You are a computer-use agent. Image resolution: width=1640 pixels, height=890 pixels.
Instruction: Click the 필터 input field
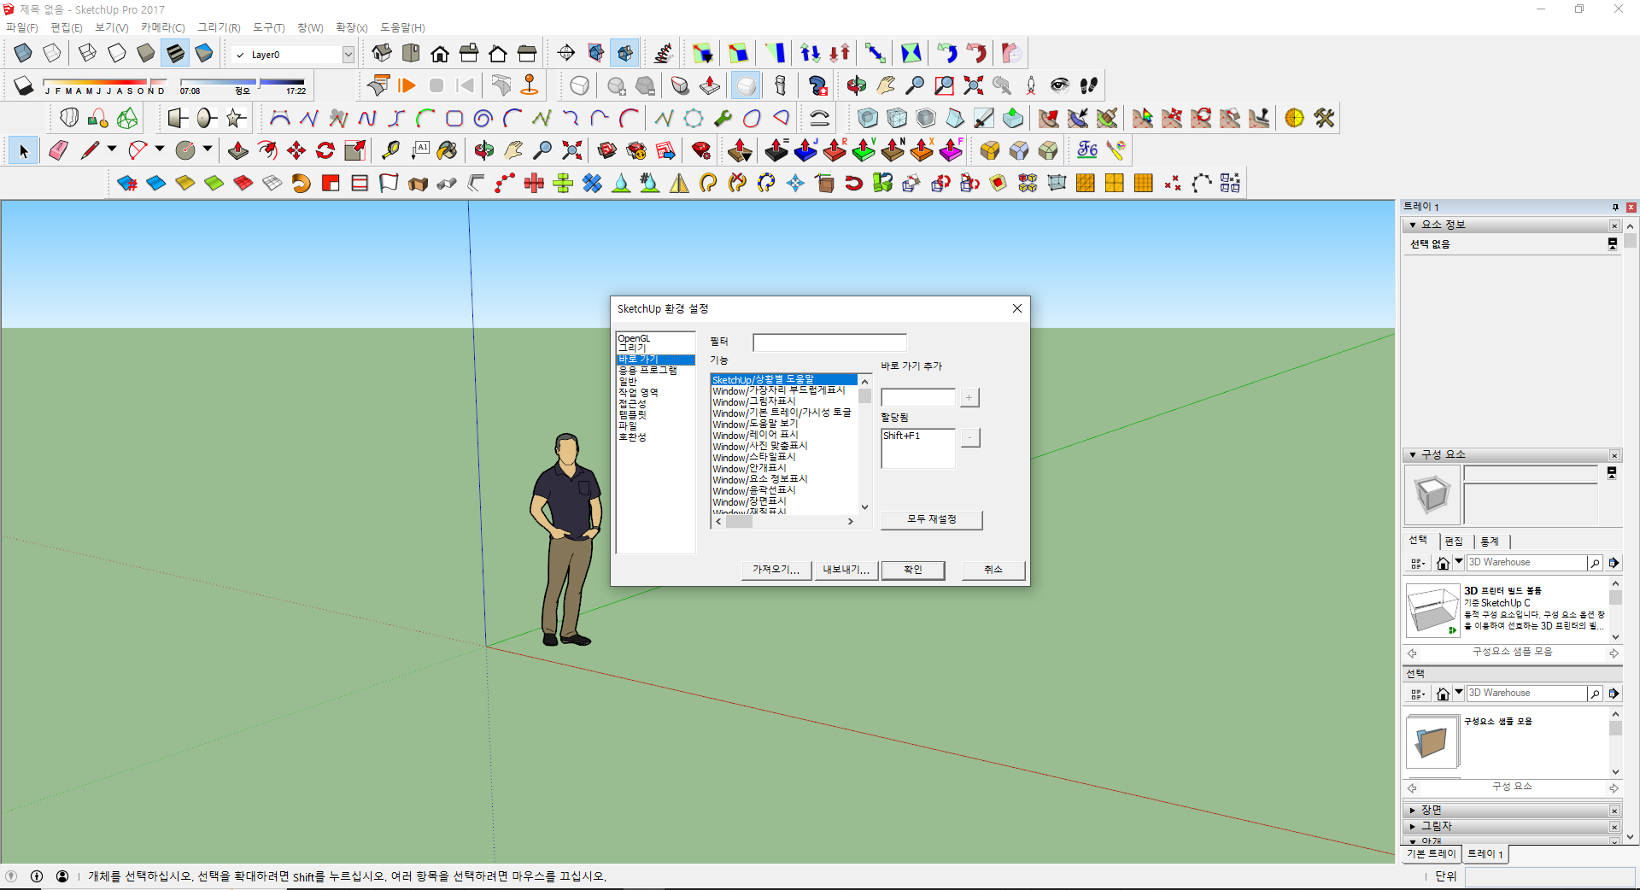coord(829,343)
